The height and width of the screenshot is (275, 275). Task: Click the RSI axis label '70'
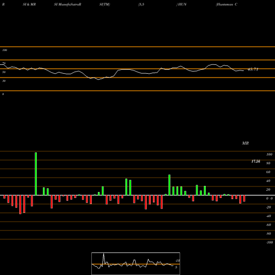[4, 63]
